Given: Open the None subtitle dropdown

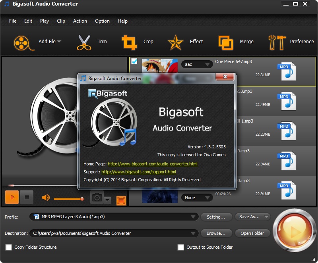Looking at the screenshot, I should [197, 198].
